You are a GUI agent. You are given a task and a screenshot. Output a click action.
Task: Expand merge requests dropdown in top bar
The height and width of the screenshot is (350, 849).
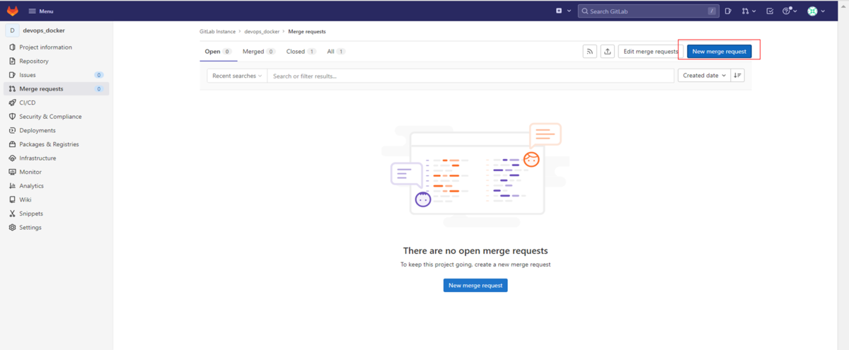click(x=749, y=11)
